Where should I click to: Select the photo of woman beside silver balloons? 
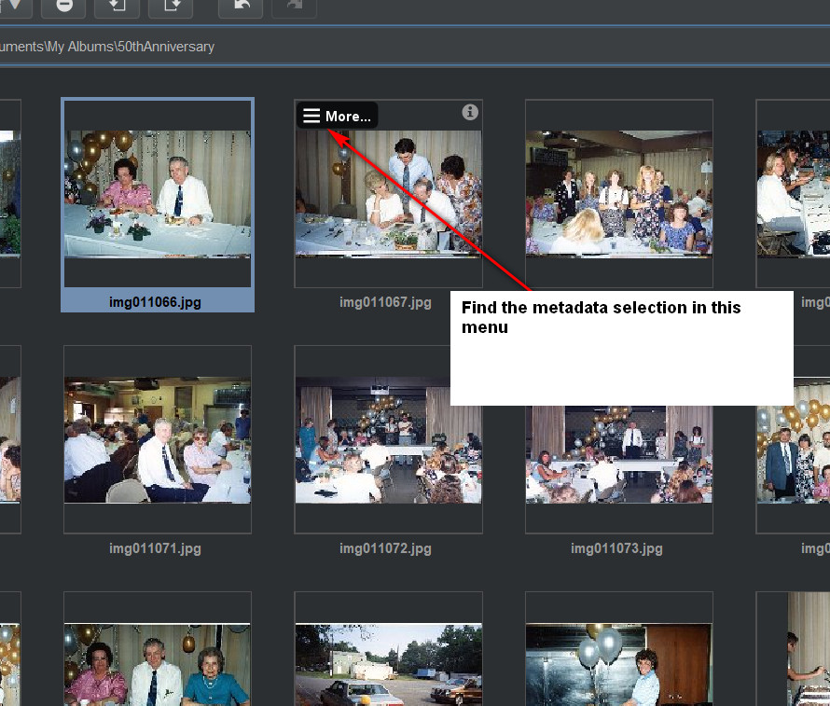click(x=619, y=664)
